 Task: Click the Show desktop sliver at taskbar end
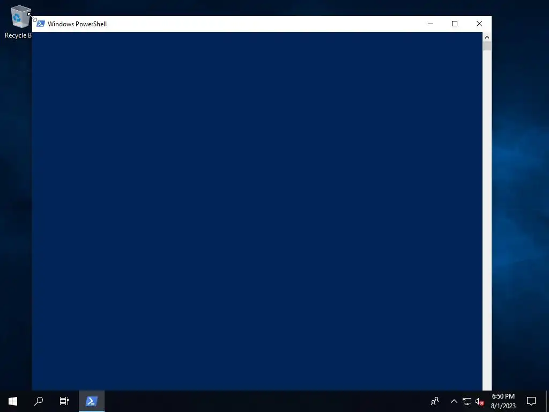click(x=547, y=401)
